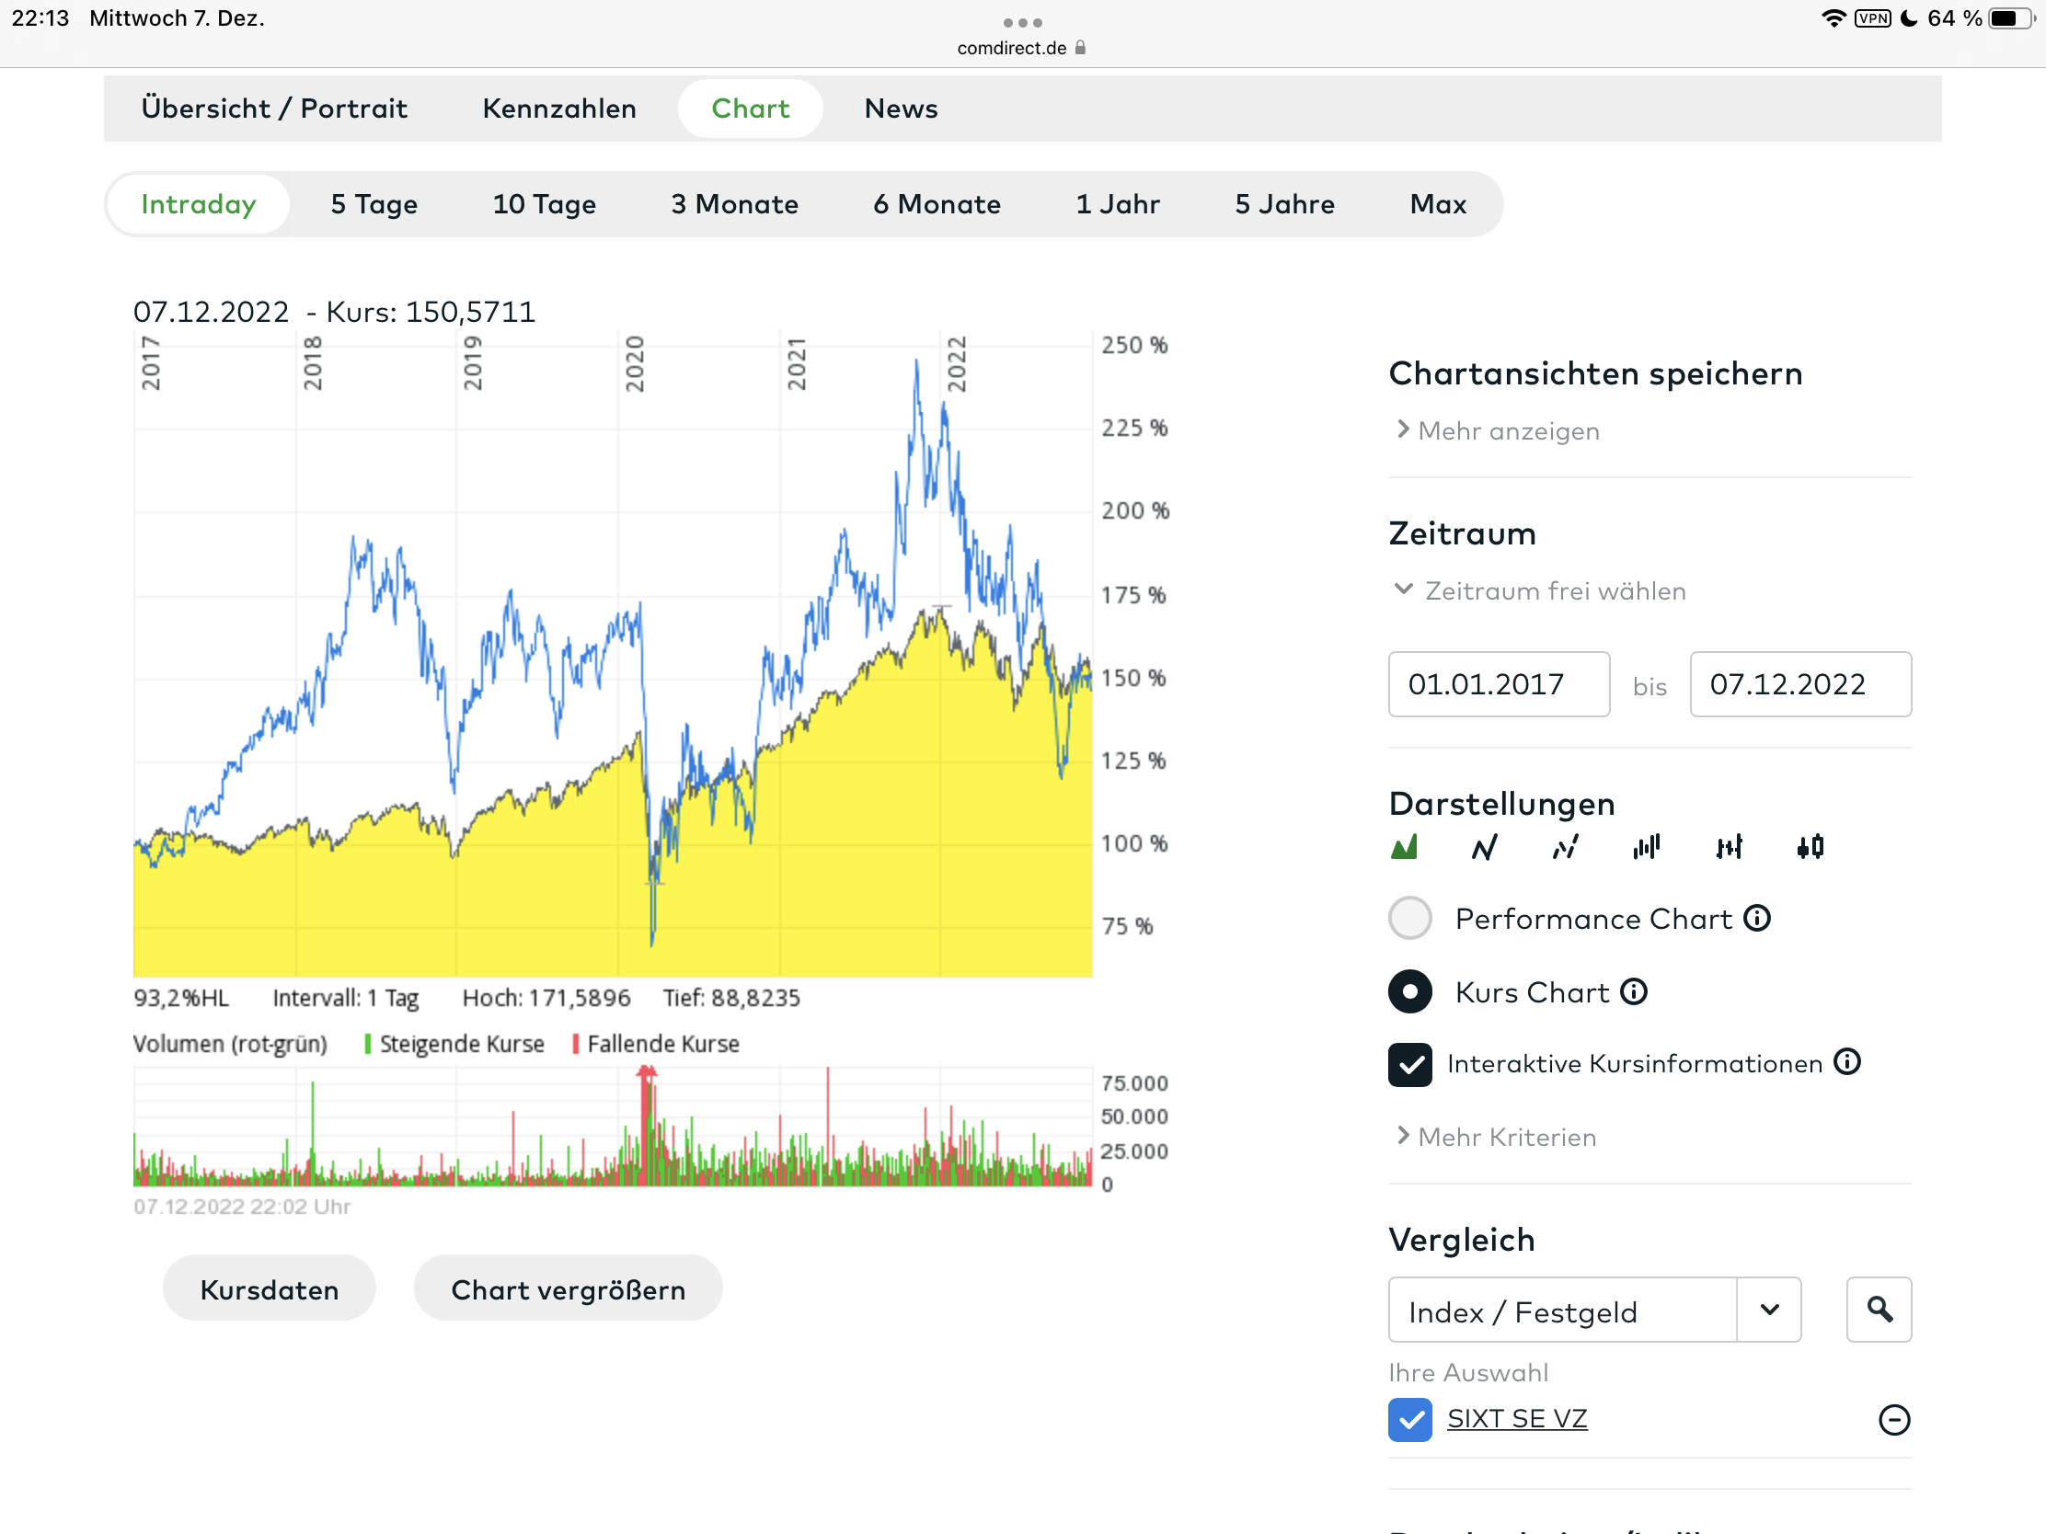
Task: Open info icon next to Performance Chart
Action: pos(1757,918)
